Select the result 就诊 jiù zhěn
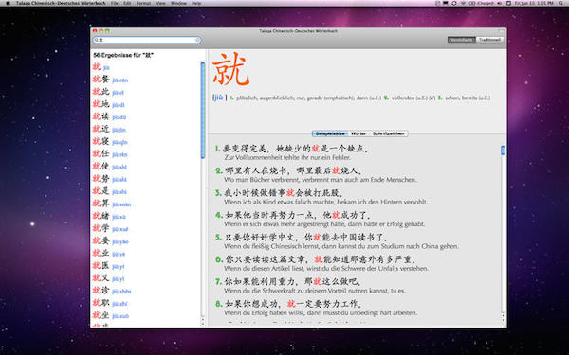Viewport: 569px width, 355px height. [111, 291]
